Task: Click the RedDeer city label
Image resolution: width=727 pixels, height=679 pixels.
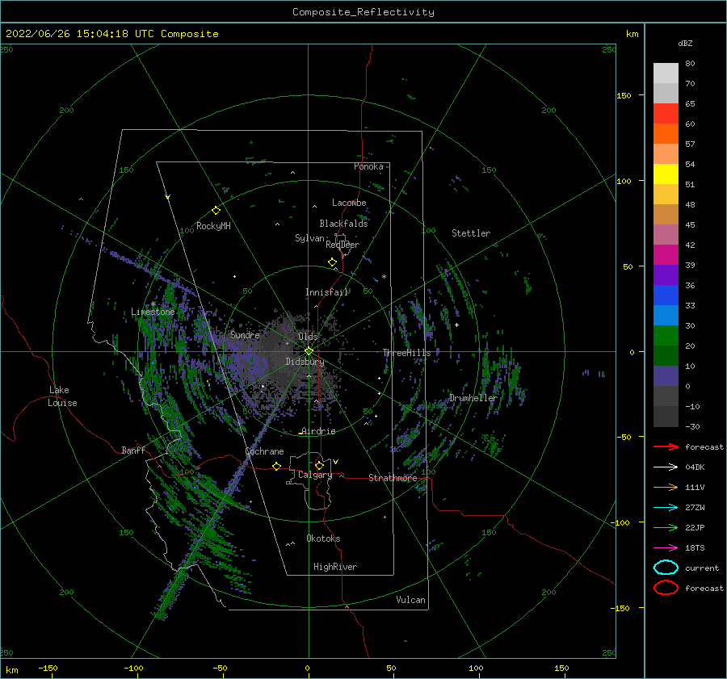Action: (x=342, y=245)
